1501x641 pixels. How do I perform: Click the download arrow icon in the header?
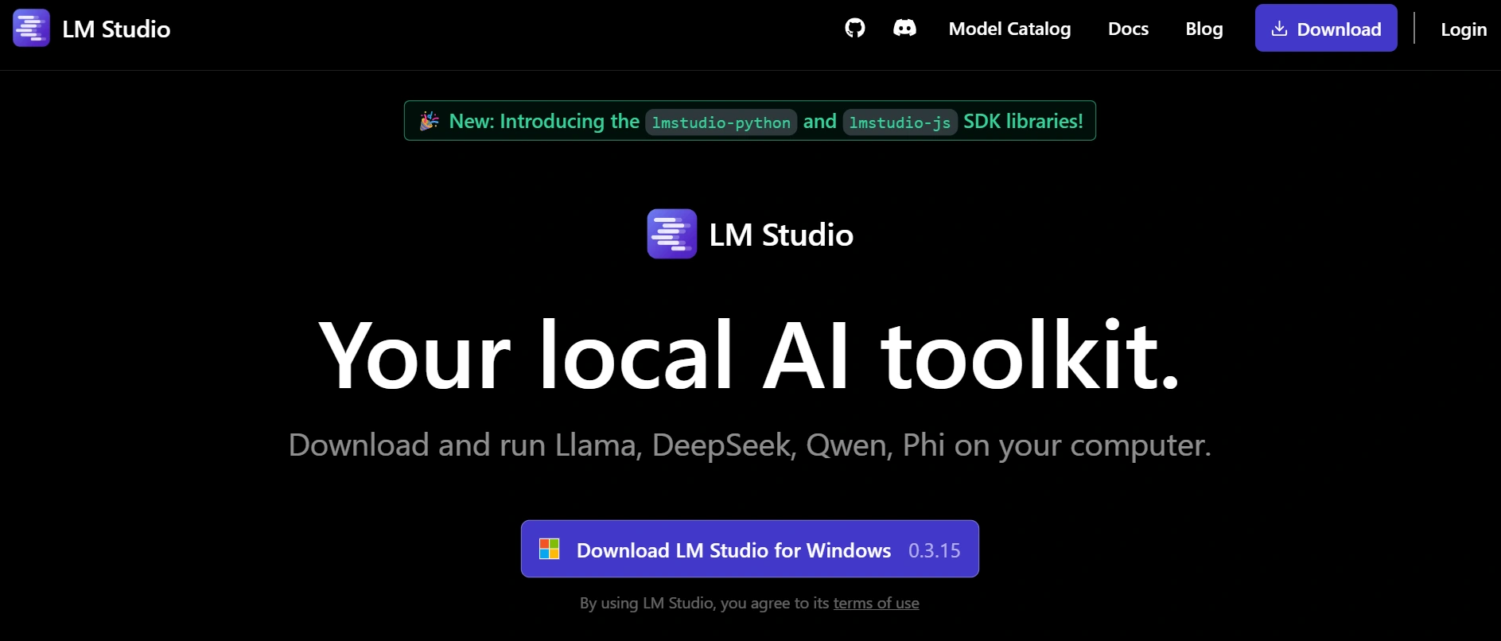[x=1279, y=29]
